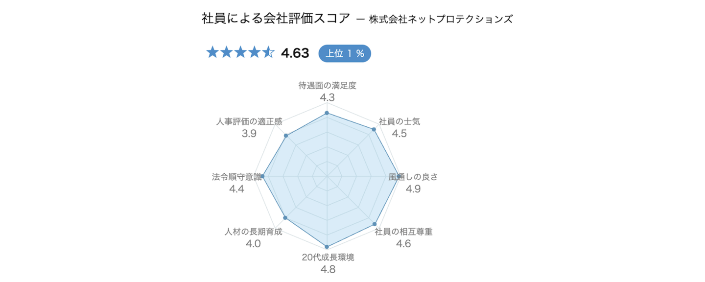This screenshot has width=705, height=282.
Task: Click the radar data point for 社員の士気
Action: point(374,130)
